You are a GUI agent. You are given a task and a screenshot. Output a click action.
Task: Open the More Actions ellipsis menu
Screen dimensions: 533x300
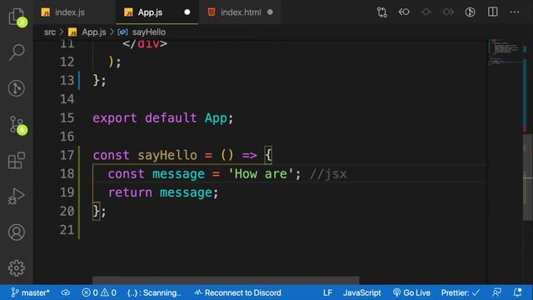515,12
